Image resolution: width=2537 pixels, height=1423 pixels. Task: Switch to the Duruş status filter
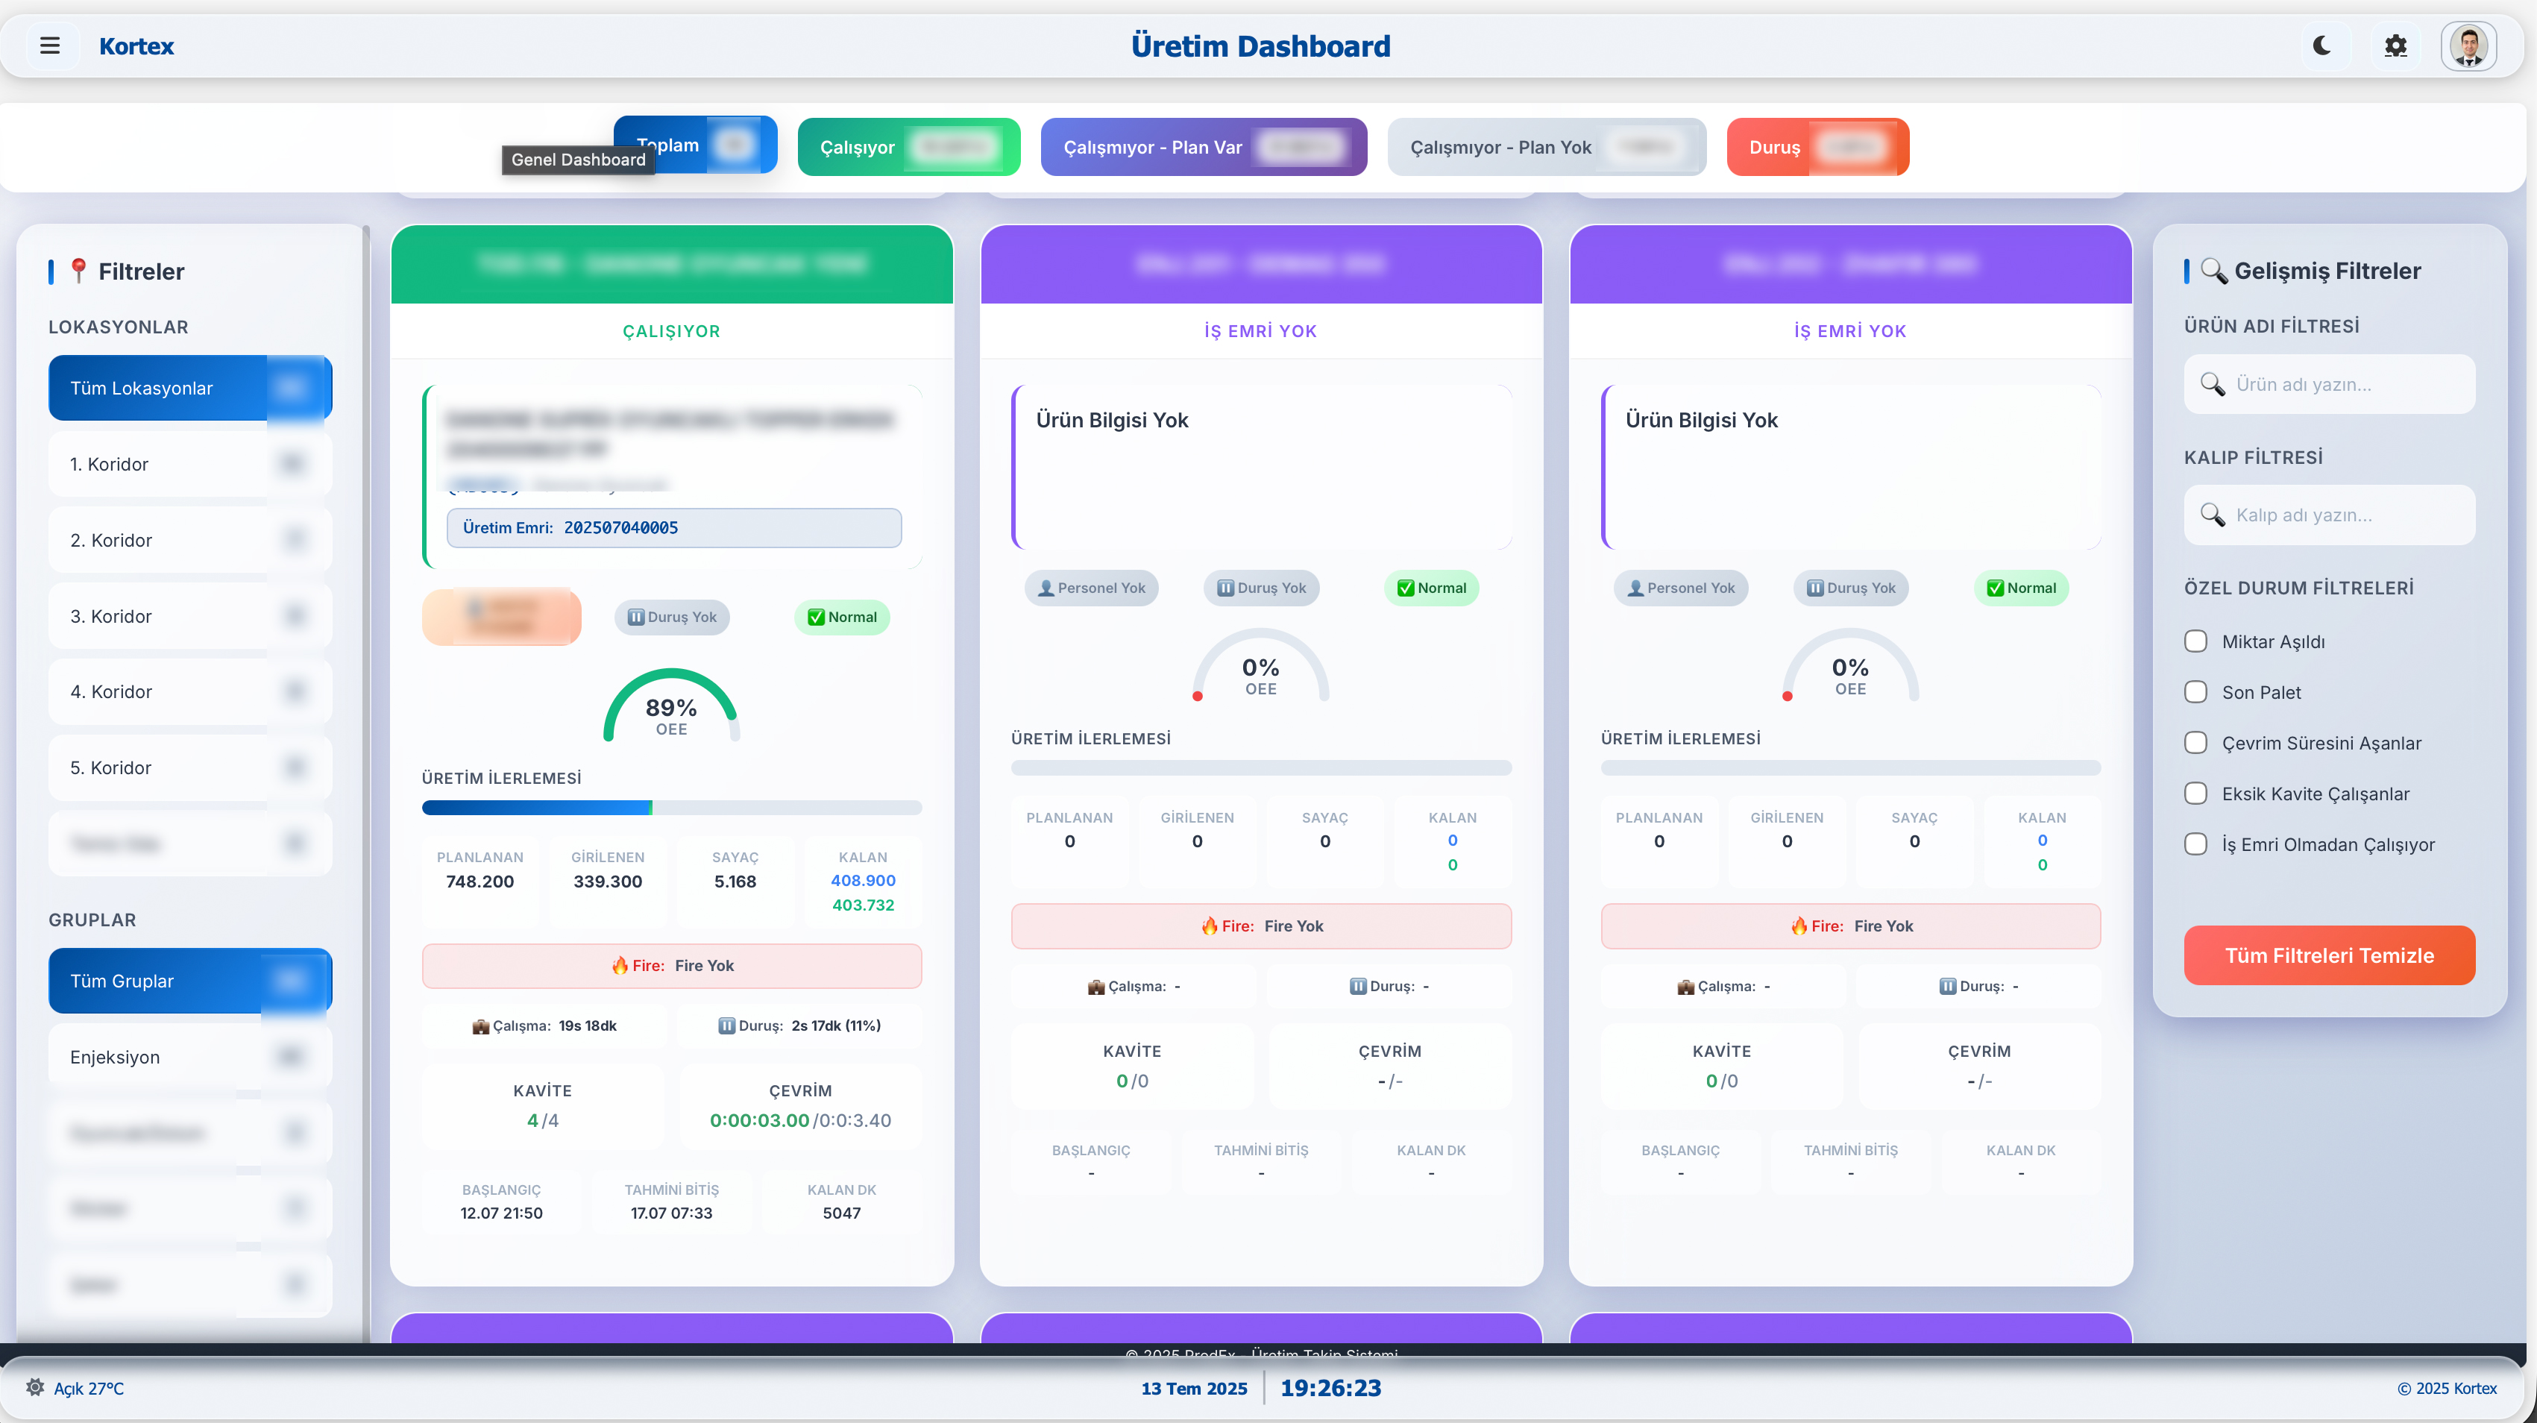point(1817,147)
